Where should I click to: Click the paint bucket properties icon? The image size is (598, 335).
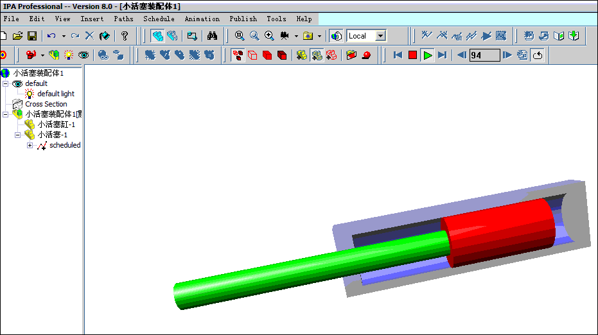click(104, 36)
